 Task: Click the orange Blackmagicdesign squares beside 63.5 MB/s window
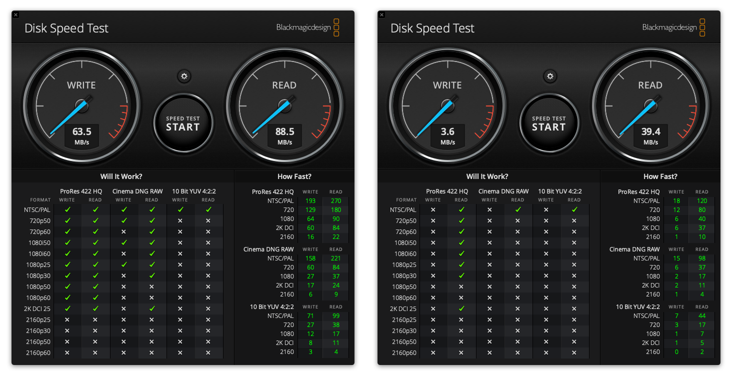coord(336,27)
